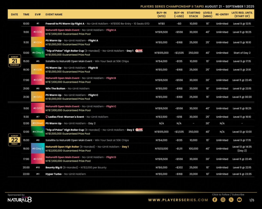
Task: Select the August 21 Thursday date badge
Action: pyautogui.click(x=14, y=61)
